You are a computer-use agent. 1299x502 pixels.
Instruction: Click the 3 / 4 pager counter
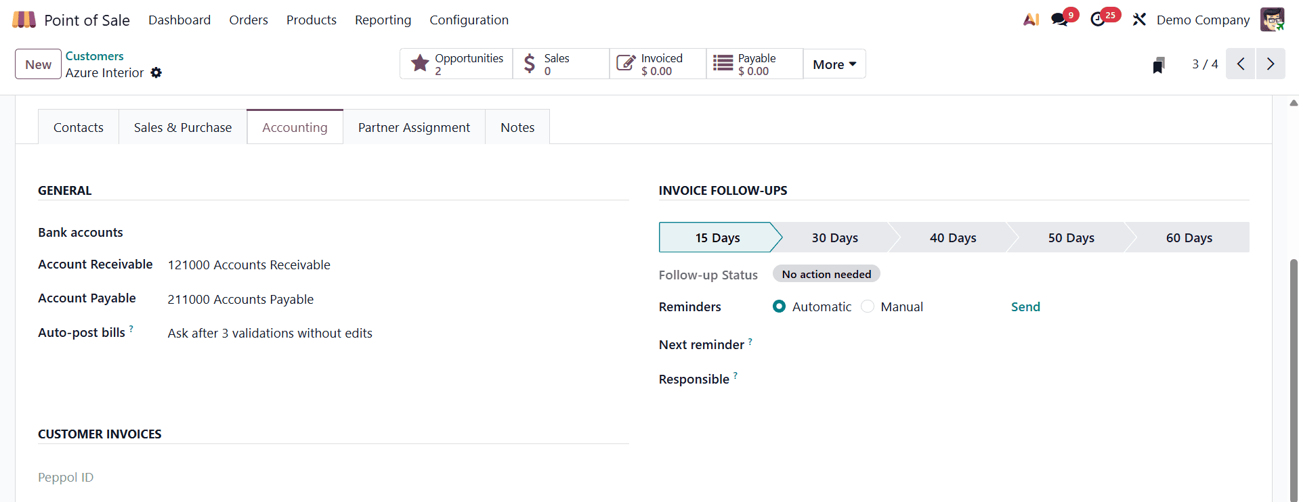(x=1205, y=64)
